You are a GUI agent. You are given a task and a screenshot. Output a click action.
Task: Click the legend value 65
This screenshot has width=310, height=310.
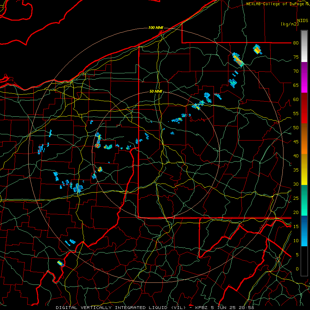coord(296,85)
